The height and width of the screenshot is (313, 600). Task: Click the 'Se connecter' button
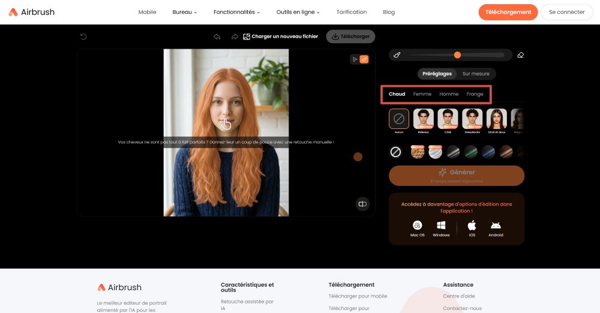point(567,12)
